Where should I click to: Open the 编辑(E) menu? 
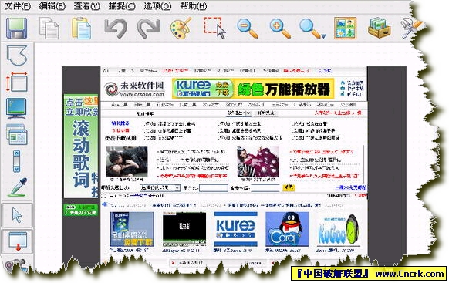[52, 5]
